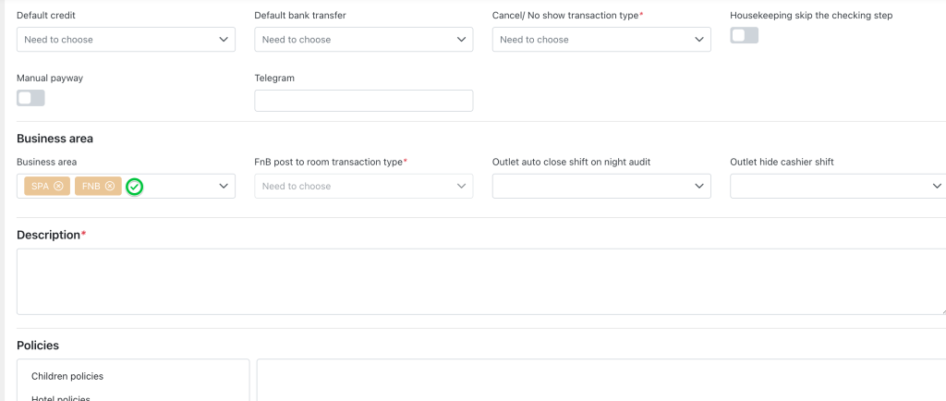Screen dimensions: 946x401
Task: Open Outlet auto close shift dropdown
Action: pyautogui.click(x=601, y=187)
